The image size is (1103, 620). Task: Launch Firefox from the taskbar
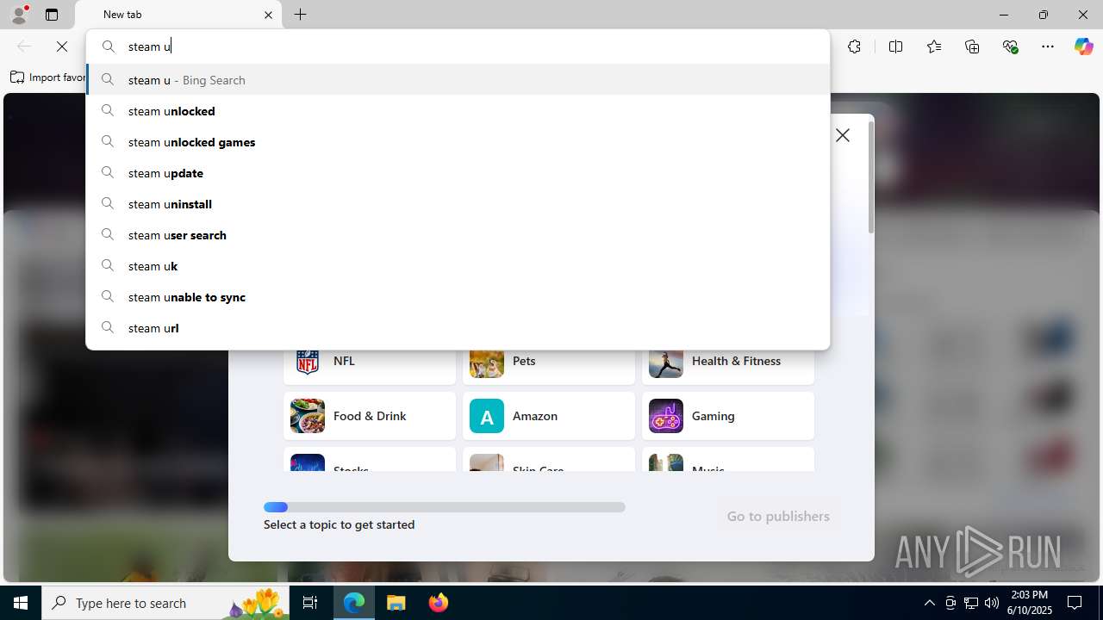[x=438, y=603]
